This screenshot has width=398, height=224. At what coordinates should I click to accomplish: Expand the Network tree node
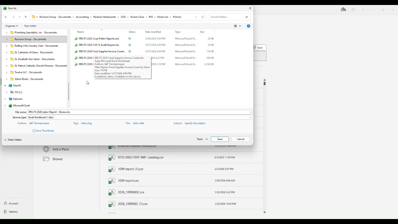coord(5,99)
